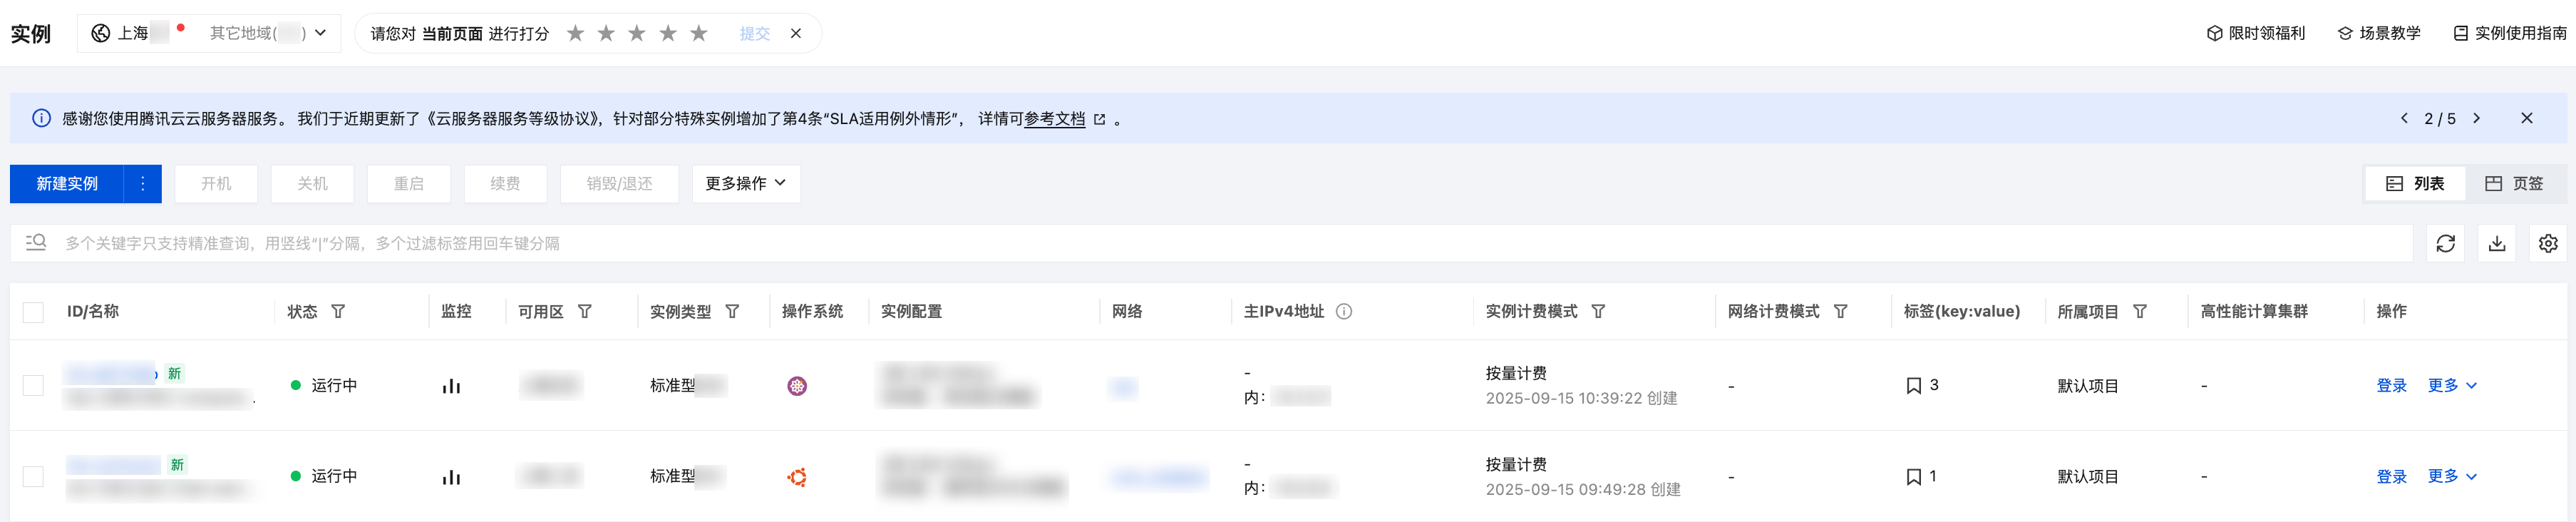Focus the instance keyword search field

pos(1200,243)
